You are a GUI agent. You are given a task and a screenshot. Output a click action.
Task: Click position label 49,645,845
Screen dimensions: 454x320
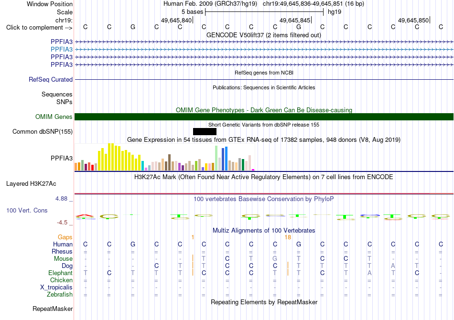click(295, 21)
